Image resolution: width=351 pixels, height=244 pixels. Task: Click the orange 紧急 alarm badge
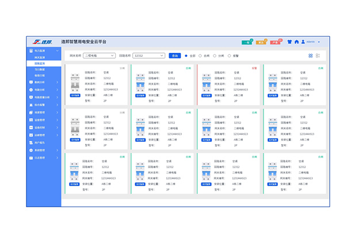(x=261, y=42)
